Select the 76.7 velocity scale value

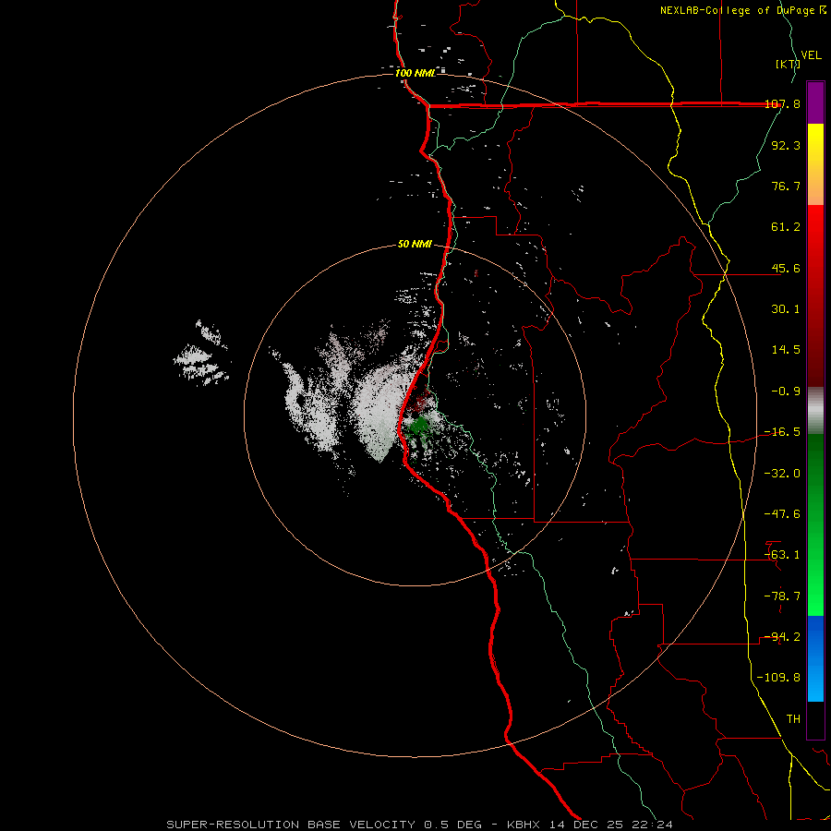(786, 186)
